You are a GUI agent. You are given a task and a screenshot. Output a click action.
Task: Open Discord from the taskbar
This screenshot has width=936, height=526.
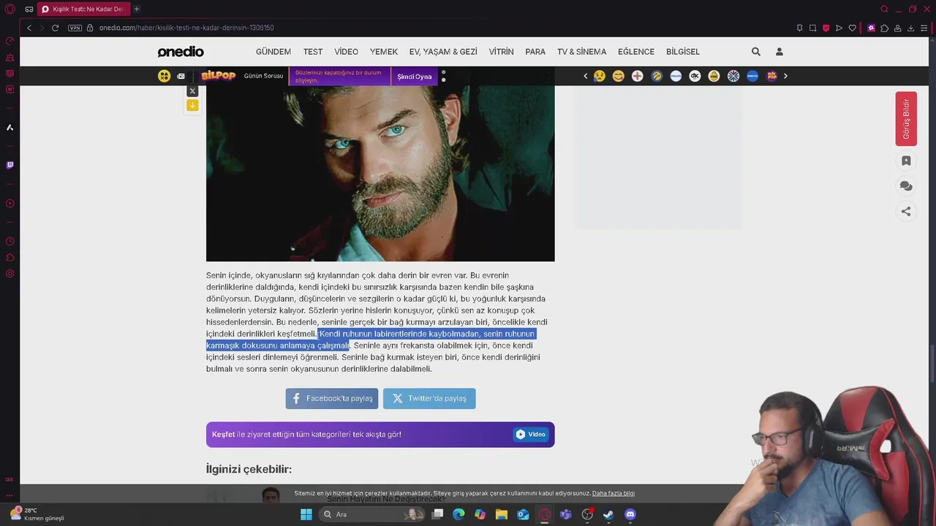[x=630, y=514]
